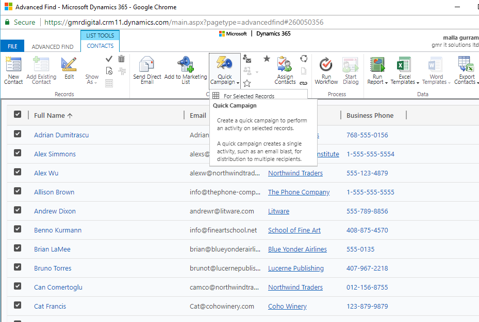Sort by the Email column header

tap(198, 115)
